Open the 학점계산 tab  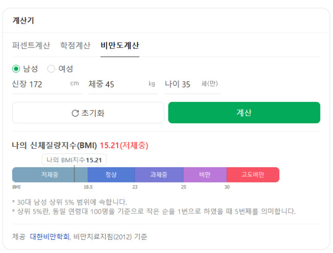click(75, 46)
